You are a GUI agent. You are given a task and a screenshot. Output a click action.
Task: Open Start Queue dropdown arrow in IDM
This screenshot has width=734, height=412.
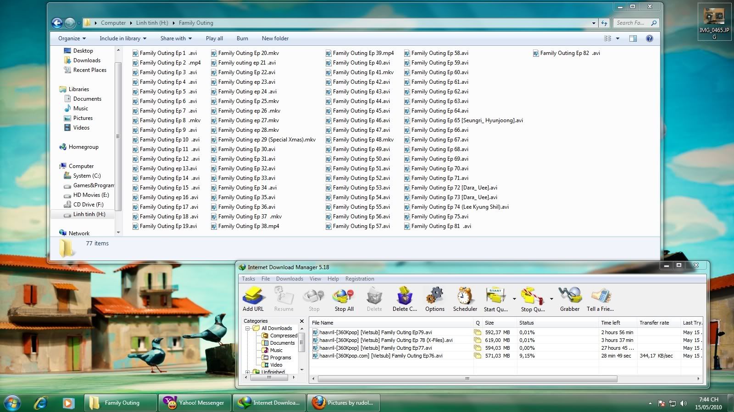pos(514,298)
